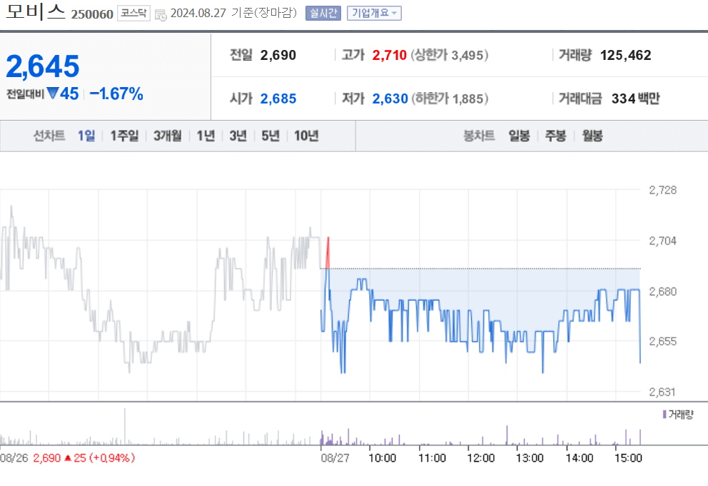Click the calendar icon beside the date
Image resolution: width=708 pixels, height=486 pixels.
(161, 14)
